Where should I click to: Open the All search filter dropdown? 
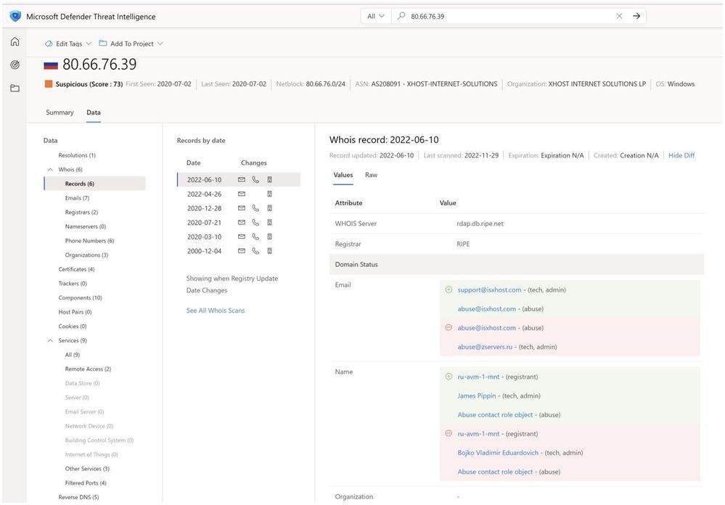pos(375,16)
